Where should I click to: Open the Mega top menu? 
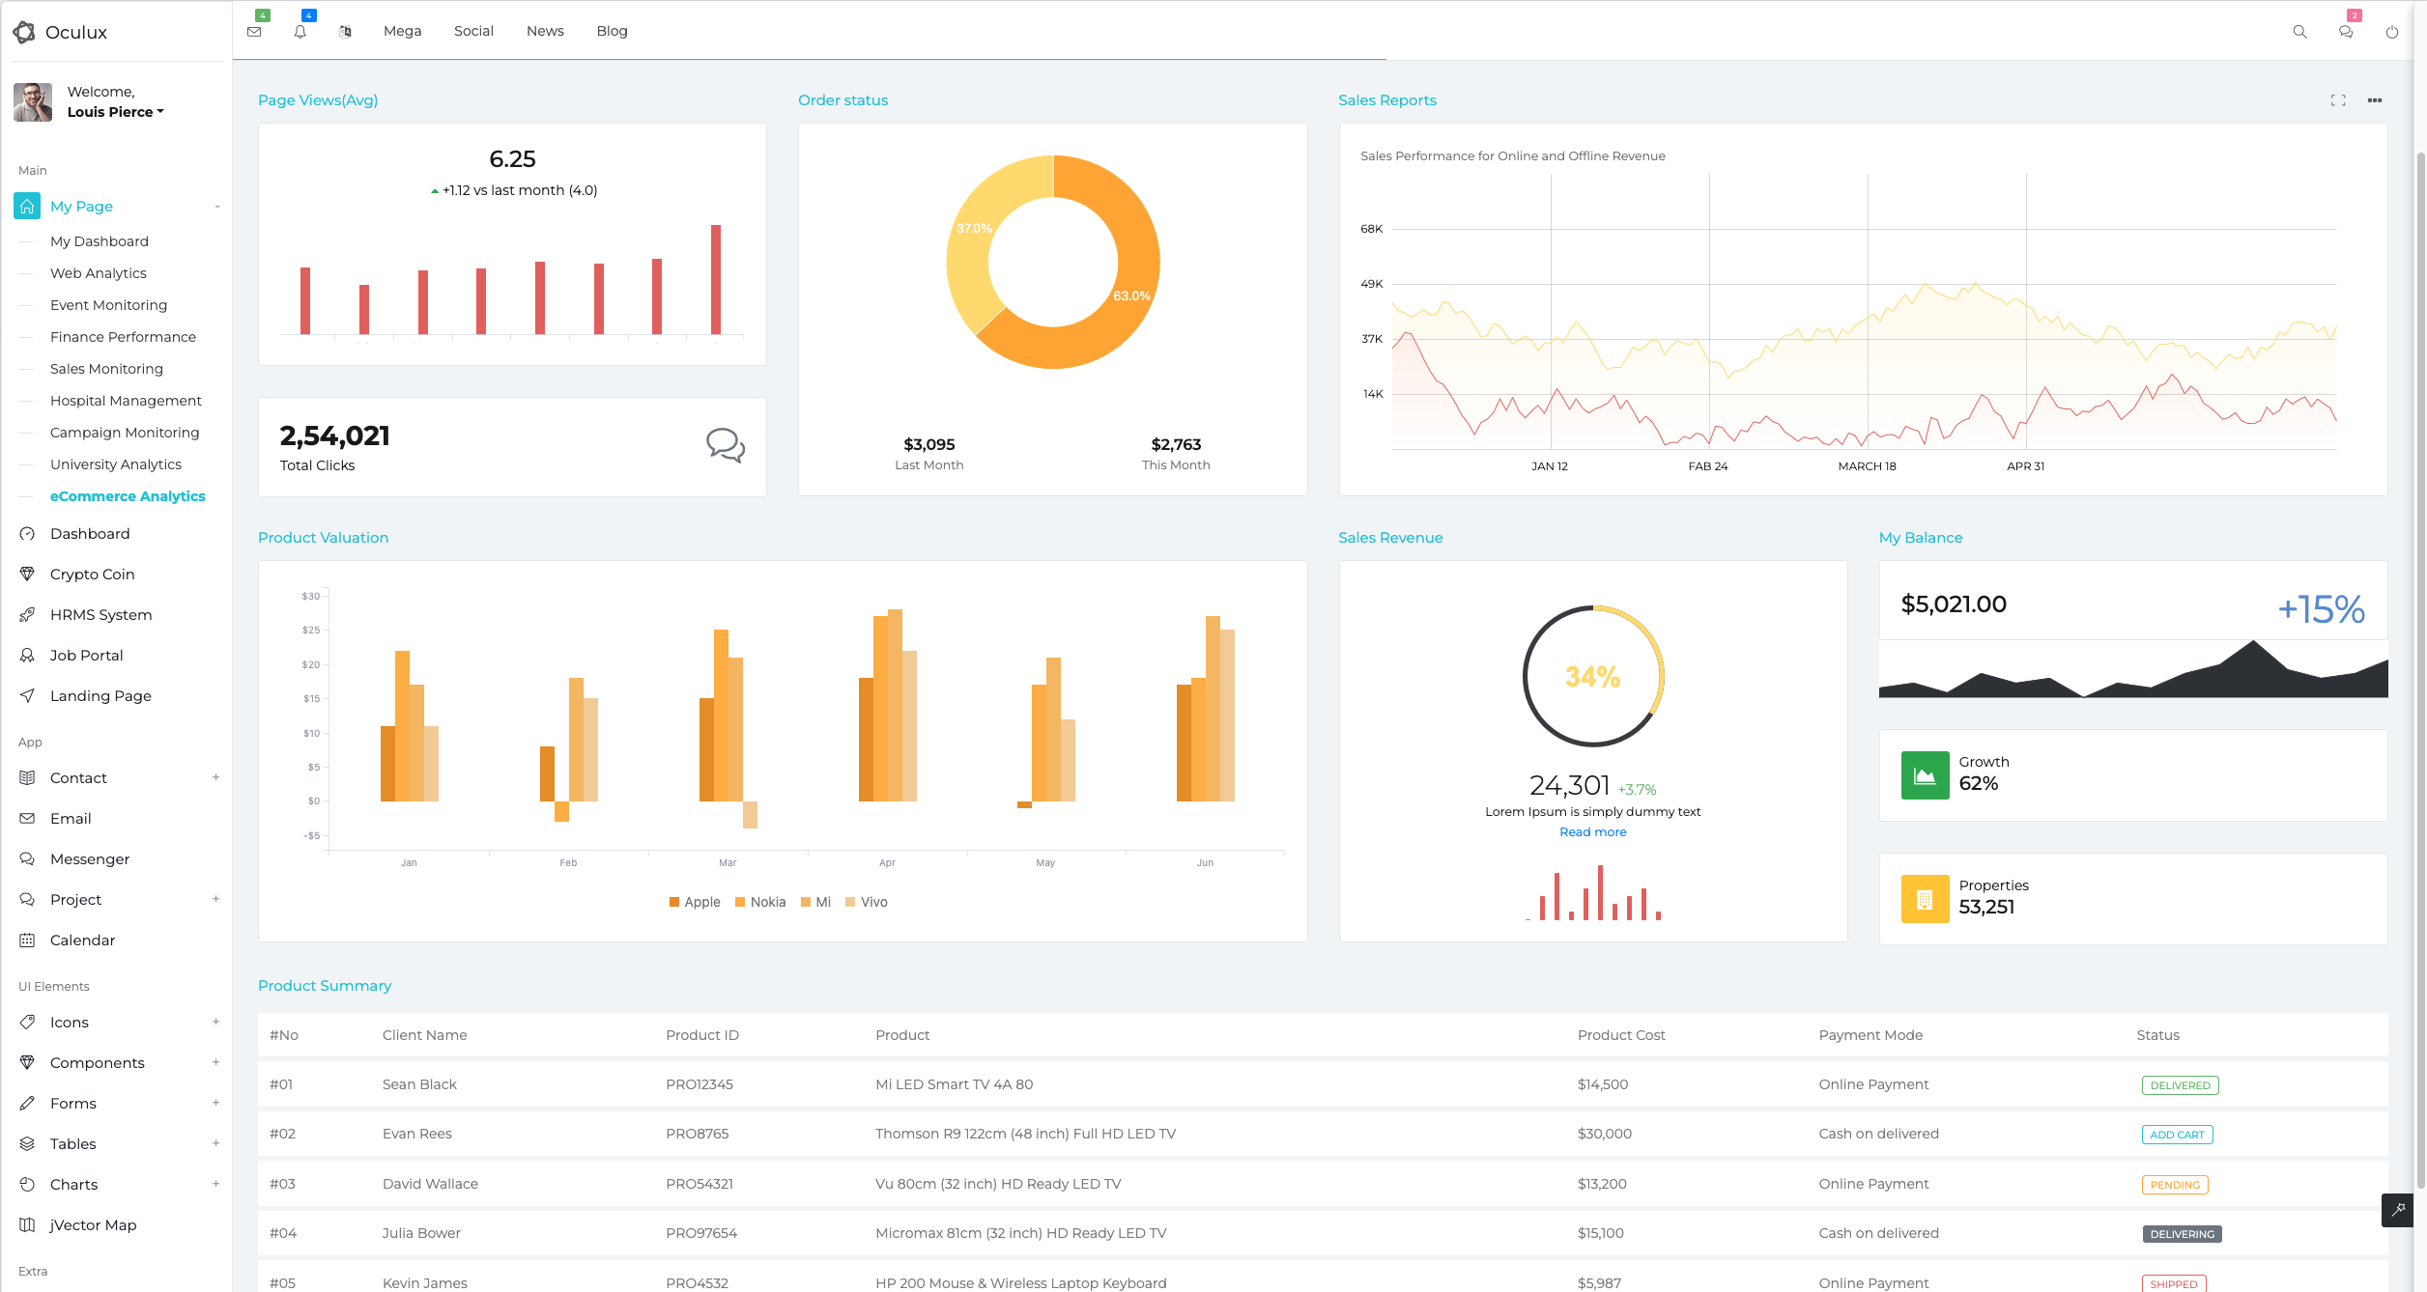point(402,31)
